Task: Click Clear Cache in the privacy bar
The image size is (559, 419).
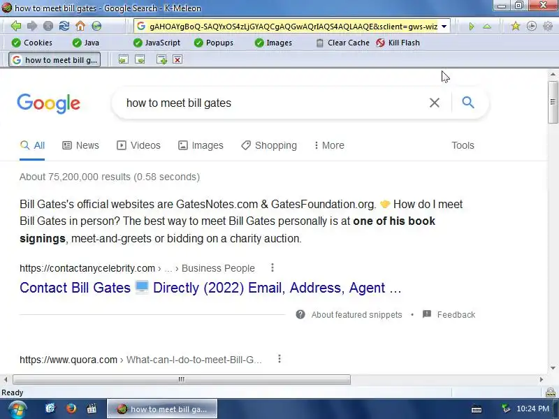Action: (x=343, y=43)
